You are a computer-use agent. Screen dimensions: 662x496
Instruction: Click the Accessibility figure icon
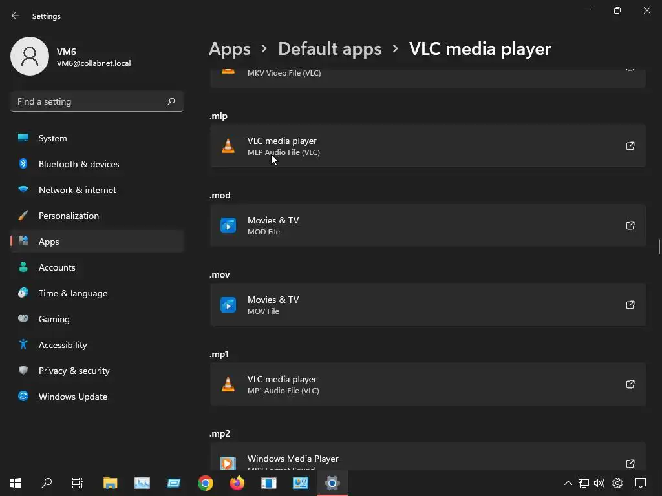[23, 344]
